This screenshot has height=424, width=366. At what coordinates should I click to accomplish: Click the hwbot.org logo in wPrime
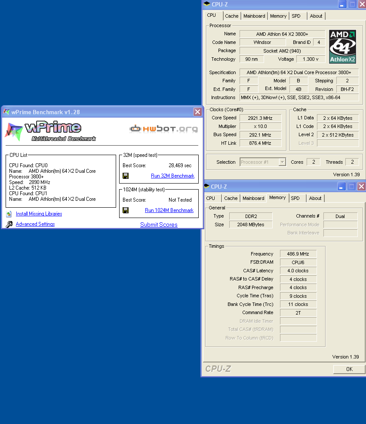click(163, 129)
